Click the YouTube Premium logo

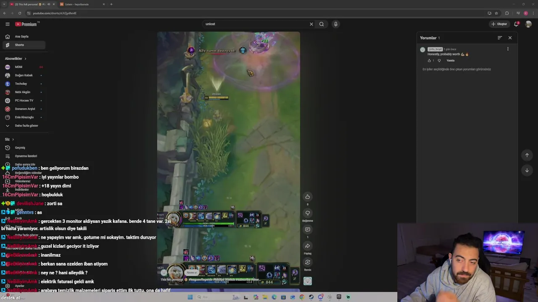[26, 24]
